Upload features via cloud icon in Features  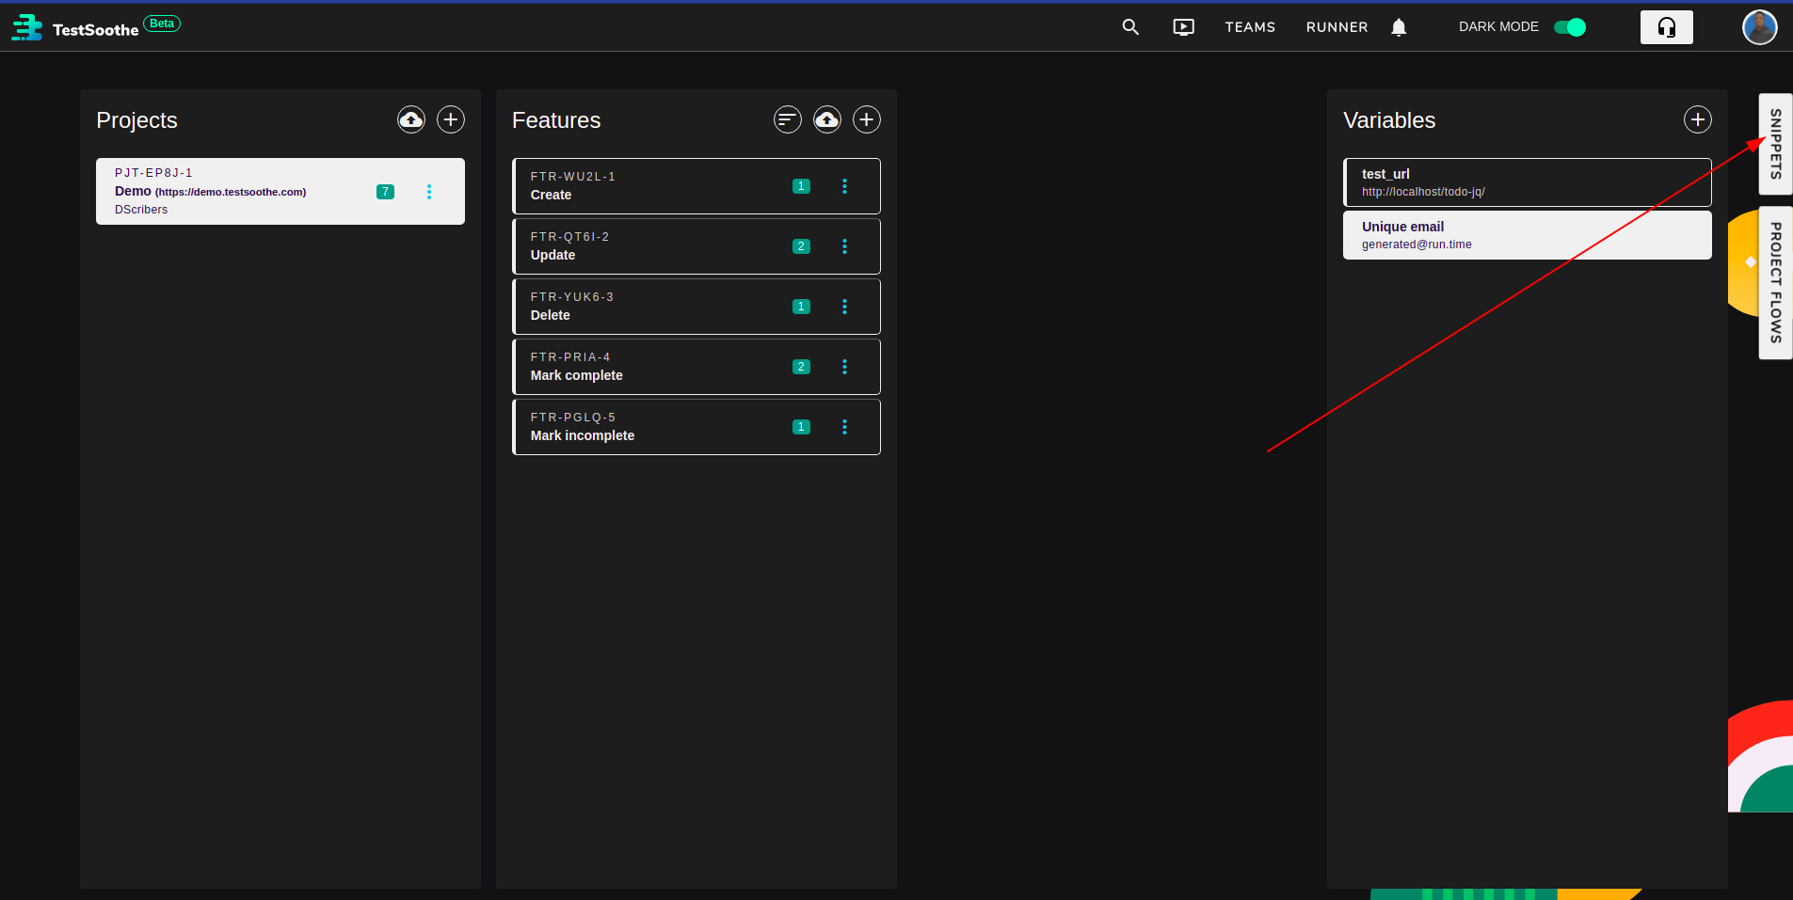(827, 119)
